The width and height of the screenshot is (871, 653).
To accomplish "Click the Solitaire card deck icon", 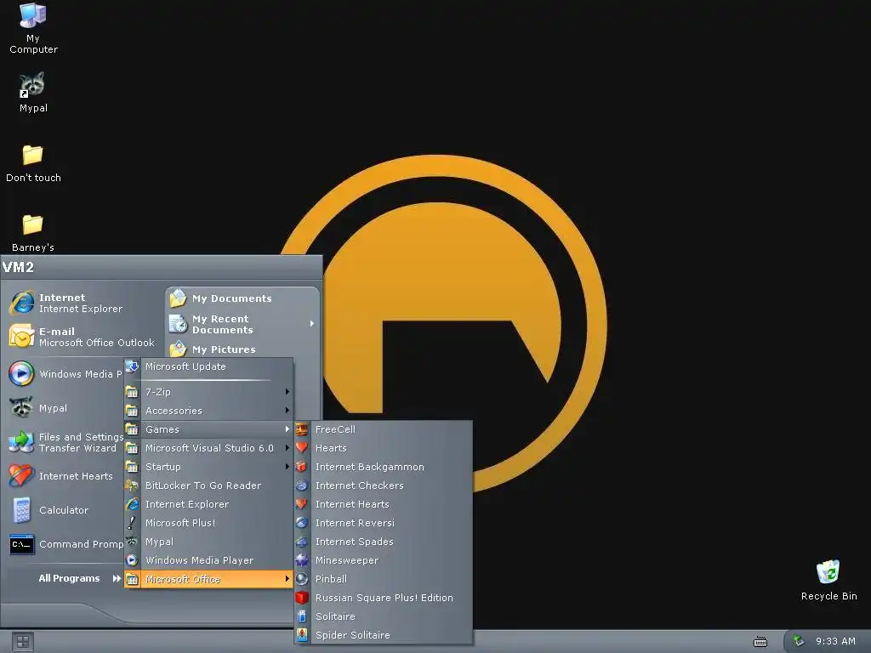I will click(302, 616).
